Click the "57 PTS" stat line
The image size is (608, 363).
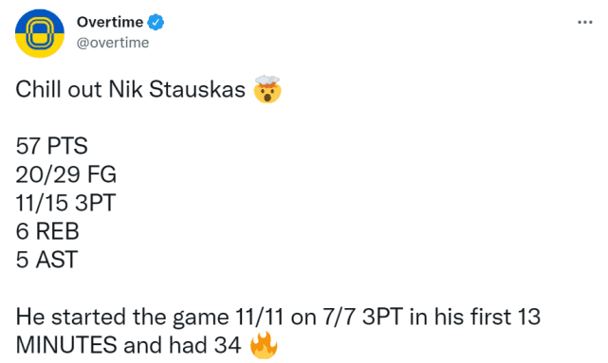click(51, 146)
